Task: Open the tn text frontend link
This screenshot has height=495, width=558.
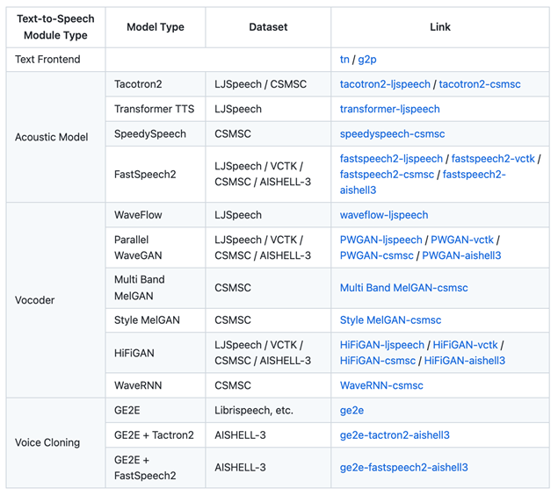Action: click(x=344, y=60)
